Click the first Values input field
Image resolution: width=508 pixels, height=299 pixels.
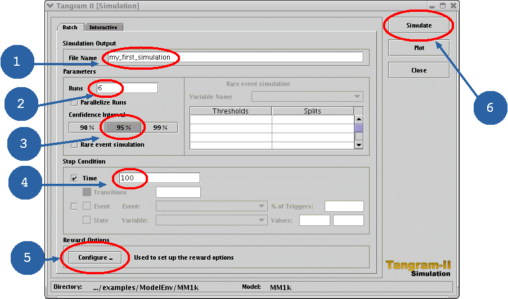[314, 220]
